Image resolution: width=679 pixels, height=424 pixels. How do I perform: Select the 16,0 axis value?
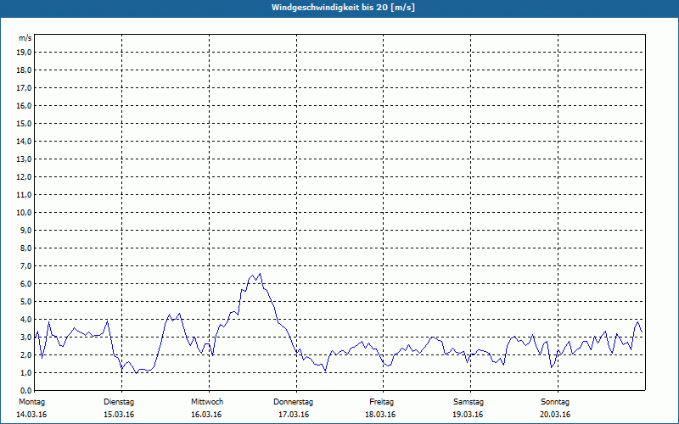[24, 105]
